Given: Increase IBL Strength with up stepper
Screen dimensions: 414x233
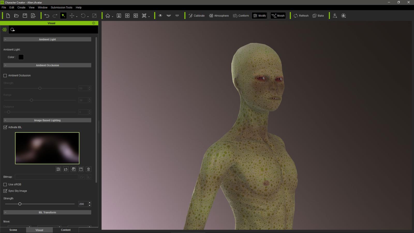Looking at the screenshot, I should coord(90,203).
